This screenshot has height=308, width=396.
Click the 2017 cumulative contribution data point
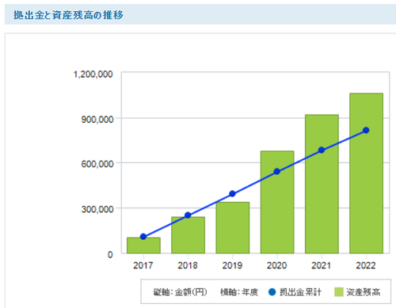(143, 237)
